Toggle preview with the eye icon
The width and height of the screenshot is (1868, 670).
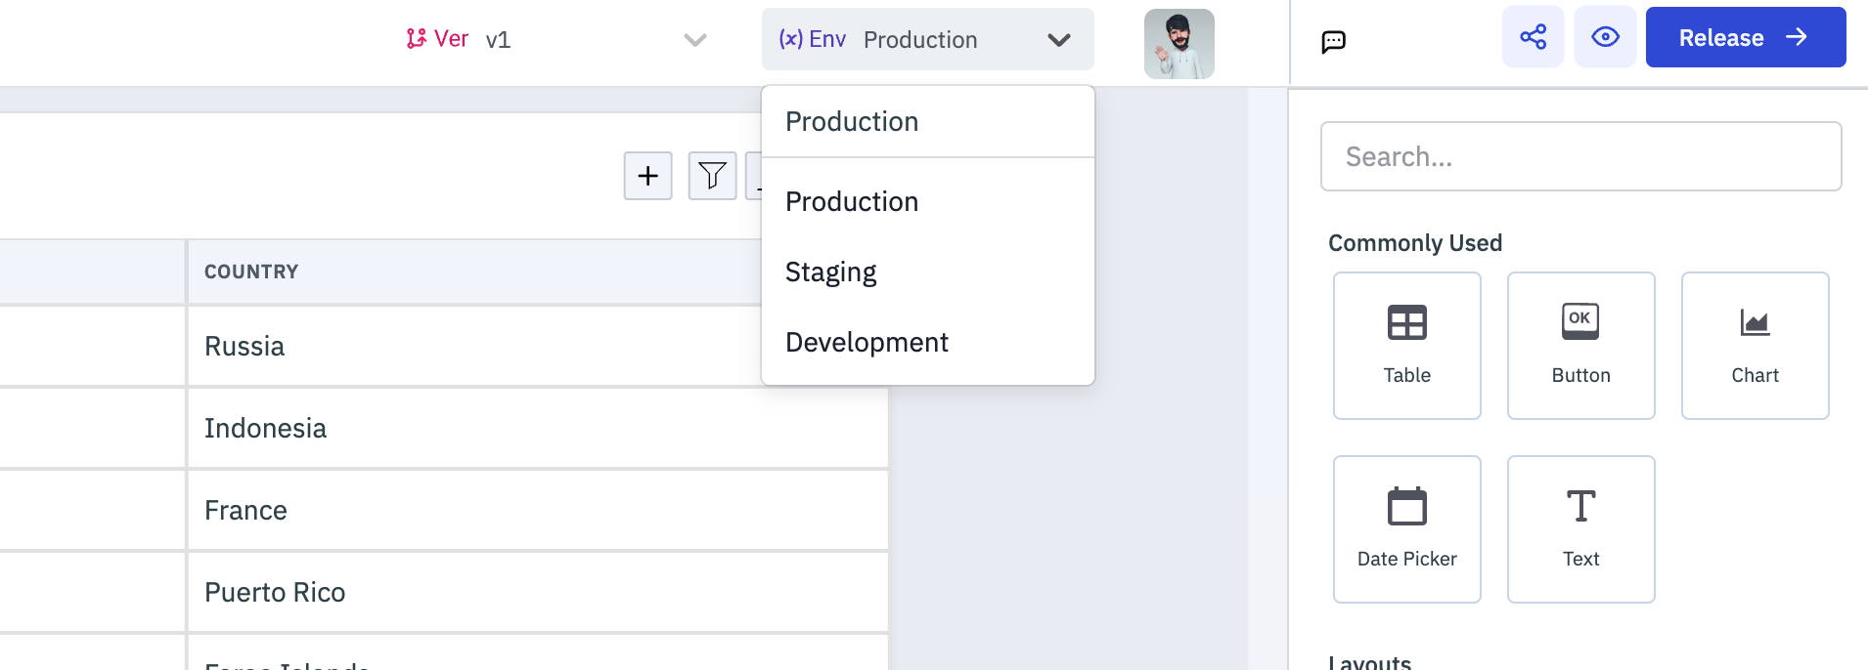[1605, 37]
